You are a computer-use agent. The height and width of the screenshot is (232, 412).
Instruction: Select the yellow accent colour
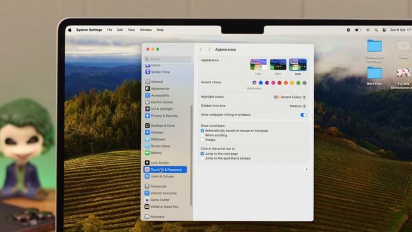[x=292, y=83]
